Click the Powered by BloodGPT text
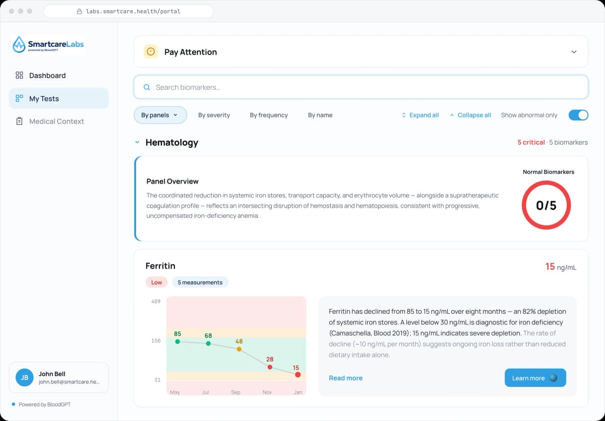Viewport: 605px width, 421px height. [44, 404]
